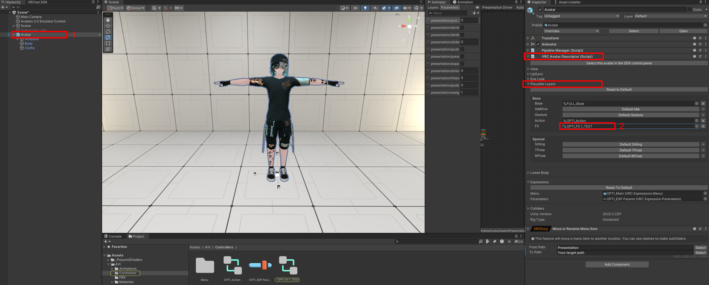
Task: Open the Layer dropdown (Default)
Action: click(x=671, y=16)
